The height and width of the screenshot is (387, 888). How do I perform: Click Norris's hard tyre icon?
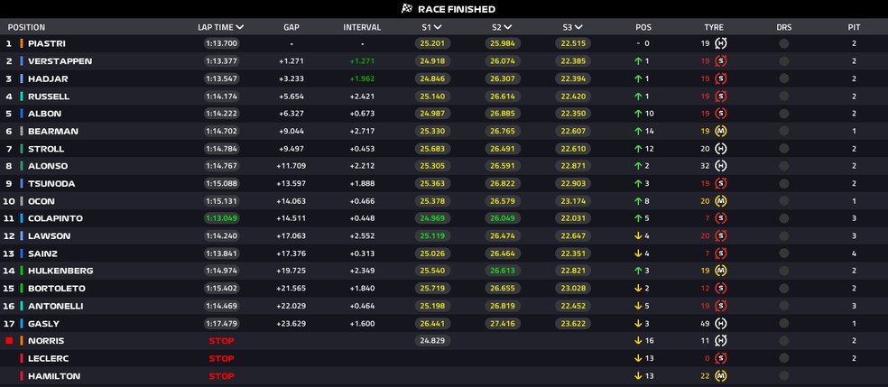(x=721, y=341)
